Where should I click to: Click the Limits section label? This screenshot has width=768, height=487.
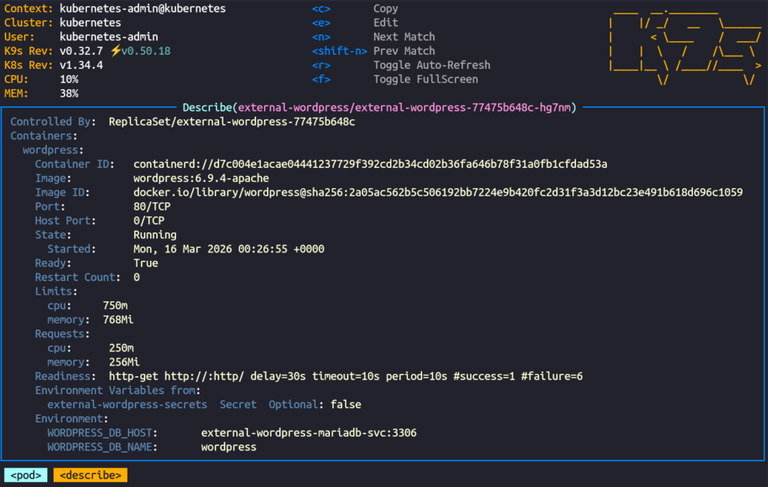(x=55, y=291)
